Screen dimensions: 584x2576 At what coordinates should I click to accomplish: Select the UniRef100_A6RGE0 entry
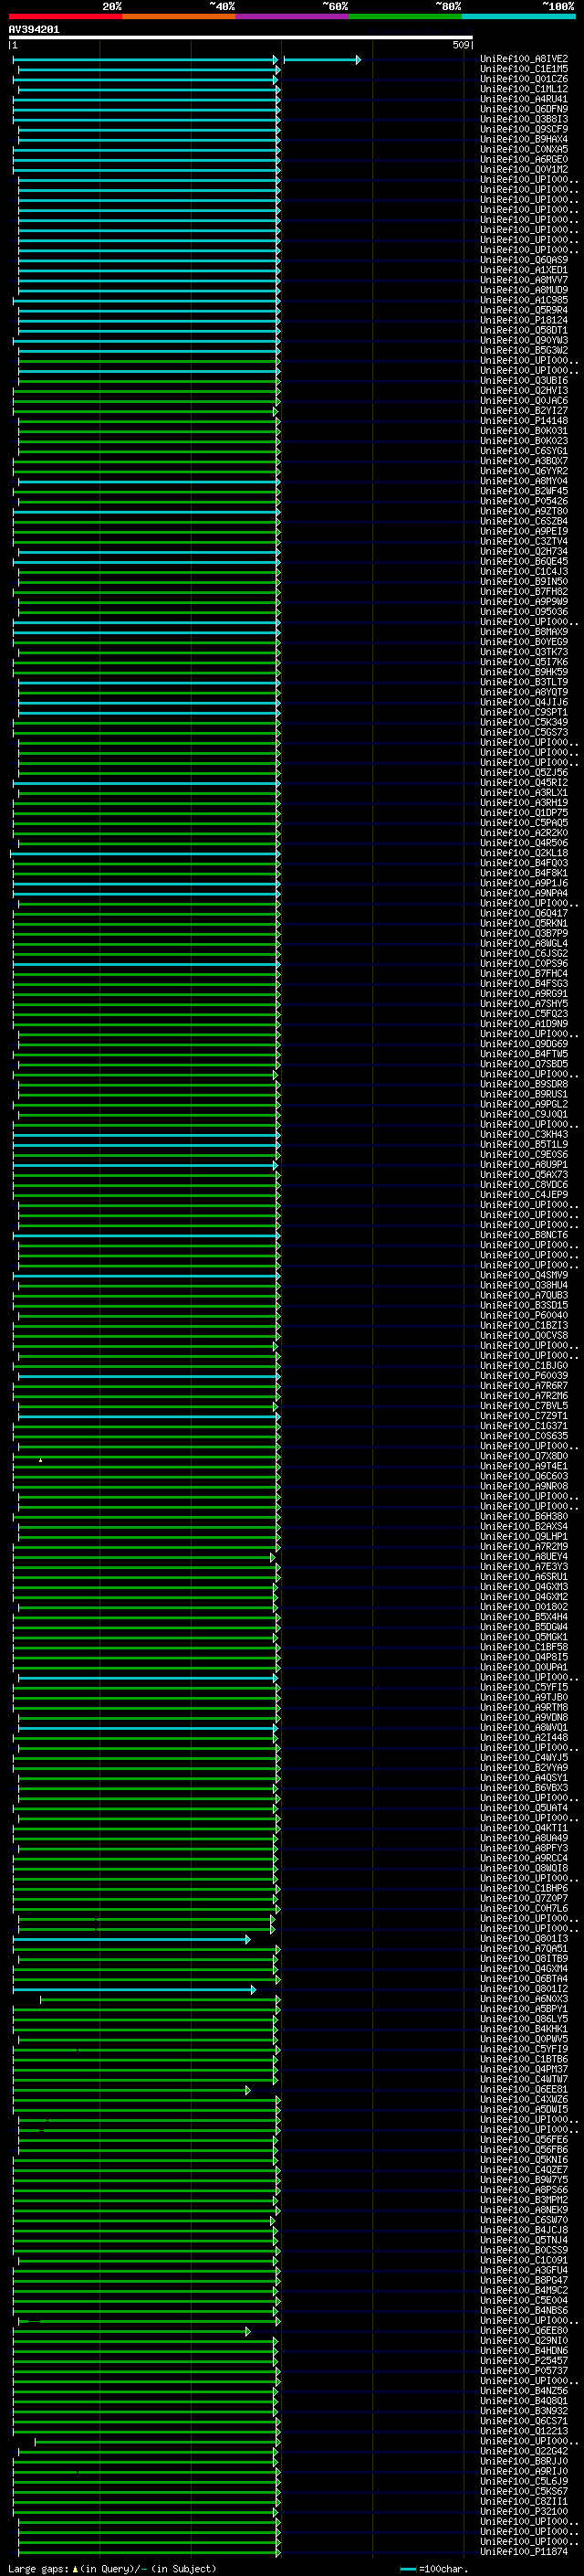524,159
